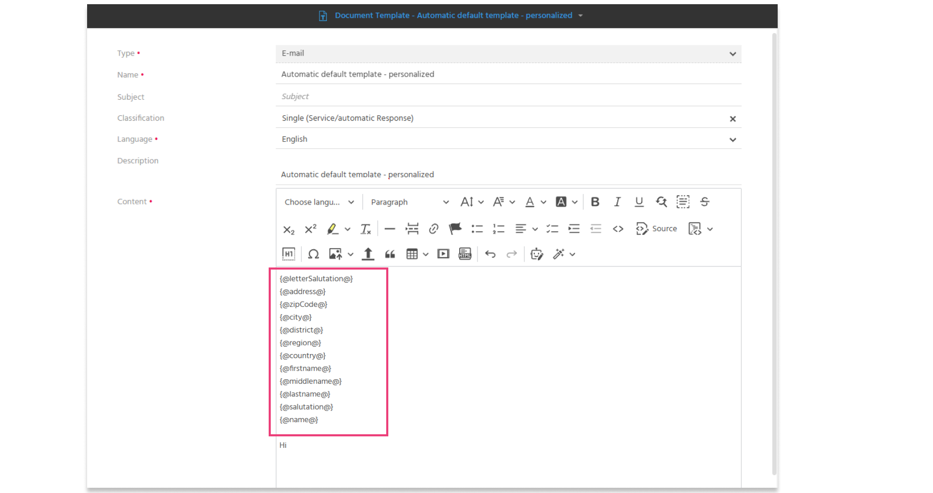
Task: Open text alignment options
Action: click(526, 229)
